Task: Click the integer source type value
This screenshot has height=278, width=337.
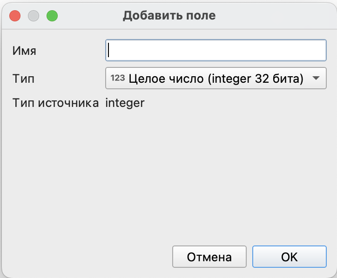Action: pos(125,103)
